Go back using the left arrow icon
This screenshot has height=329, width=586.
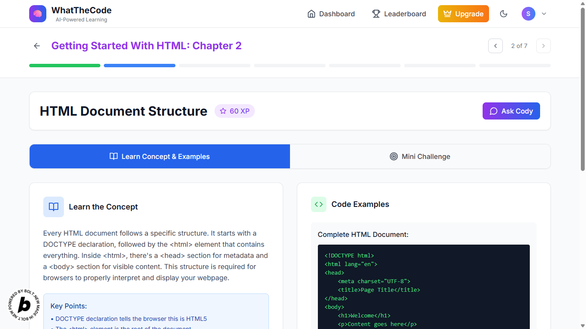pos(37,46)
